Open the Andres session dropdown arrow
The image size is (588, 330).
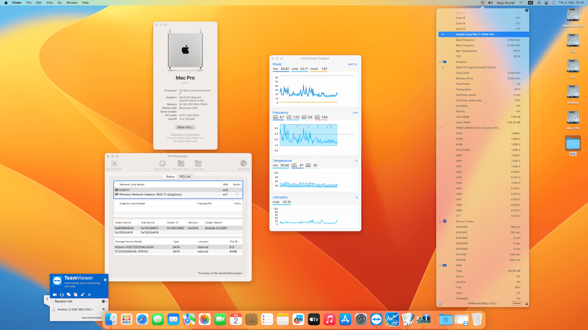click(x=92, y=310)
